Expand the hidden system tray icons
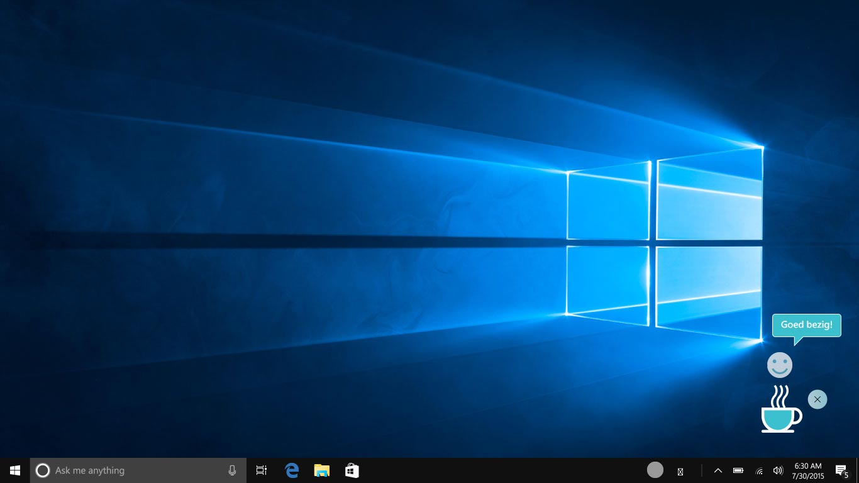 tap(718, 470)
